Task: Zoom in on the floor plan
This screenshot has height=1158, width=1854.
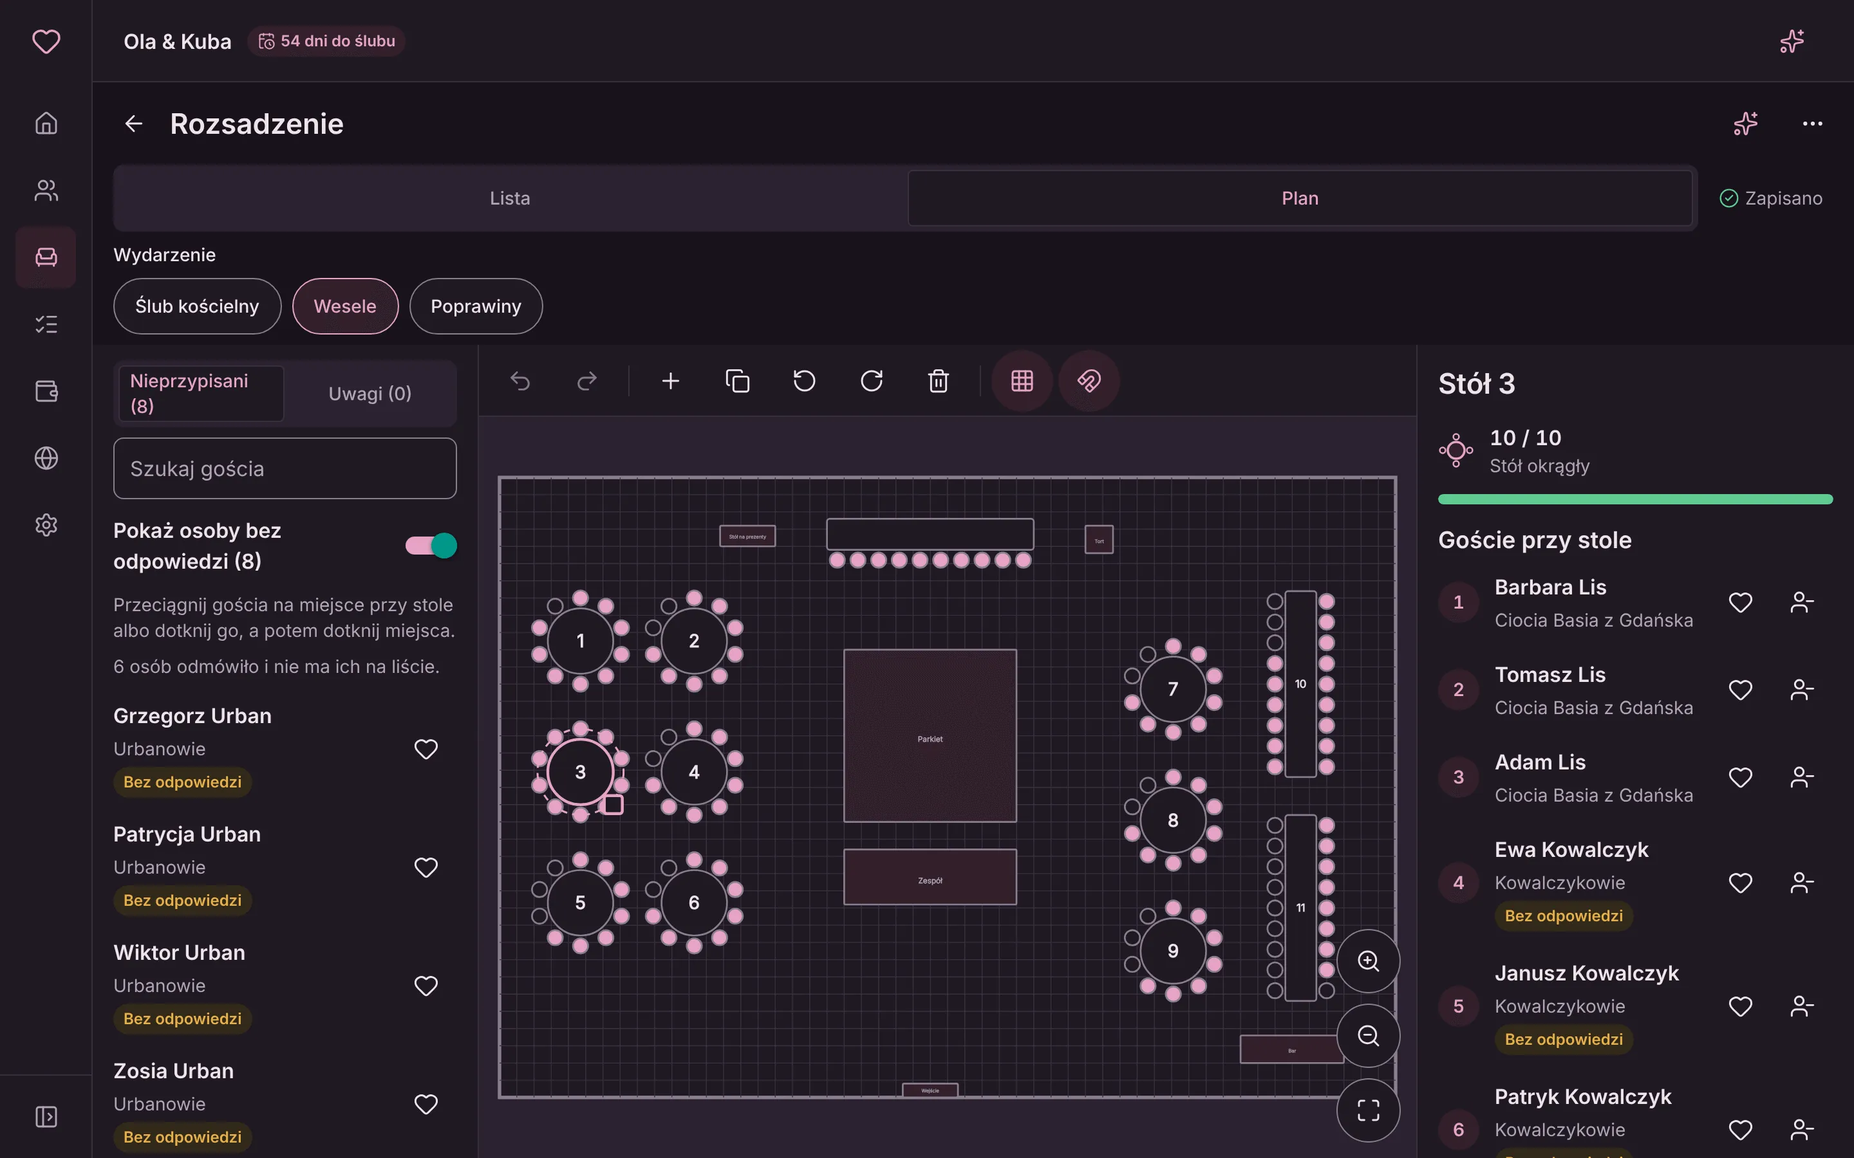Action: pos(1368,961)
